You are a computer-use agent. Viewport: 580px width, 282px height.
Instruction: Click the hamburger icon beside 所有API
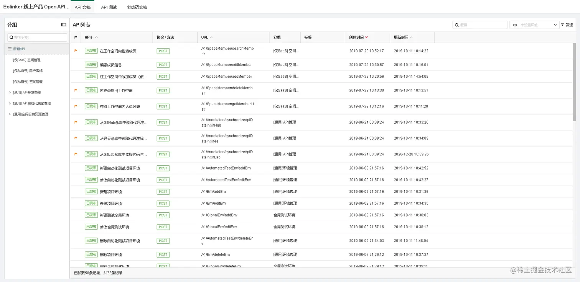10,49
